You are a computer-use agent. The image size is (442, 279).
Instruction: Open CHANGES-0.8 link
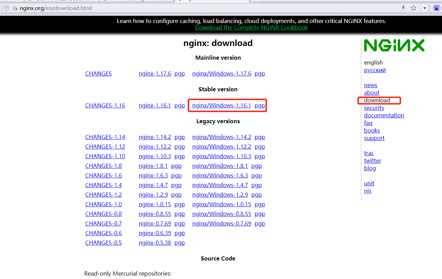coord(104,214)
